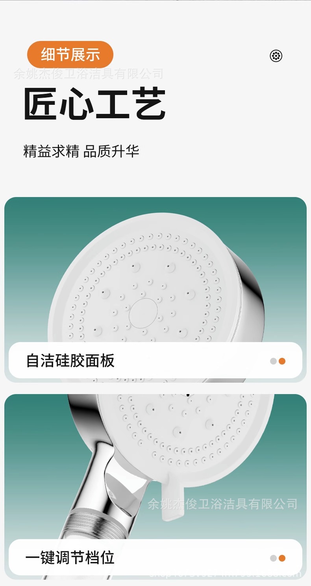The image size is (311, 586).
Task: Open the 自洁硅胶面板 label bar
Action: [x=155, y=361]
